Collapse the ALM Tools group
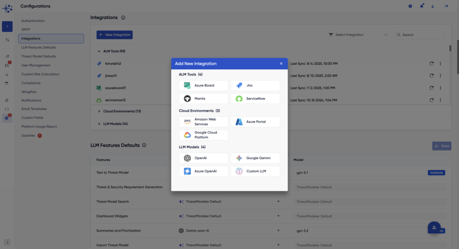 [x=100, y=51]
